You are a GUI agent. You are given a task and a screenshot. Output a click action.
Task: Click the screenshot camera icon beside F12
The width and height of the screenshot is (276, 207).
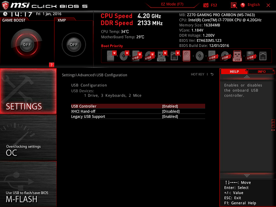pos(206,5)
